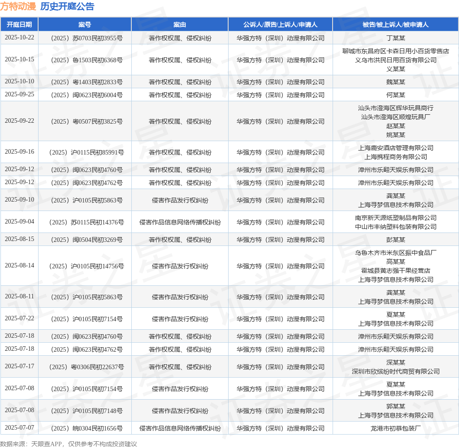459x448 pixels.
Task: Click defendant 郭某某
Action: click(395, 406)
